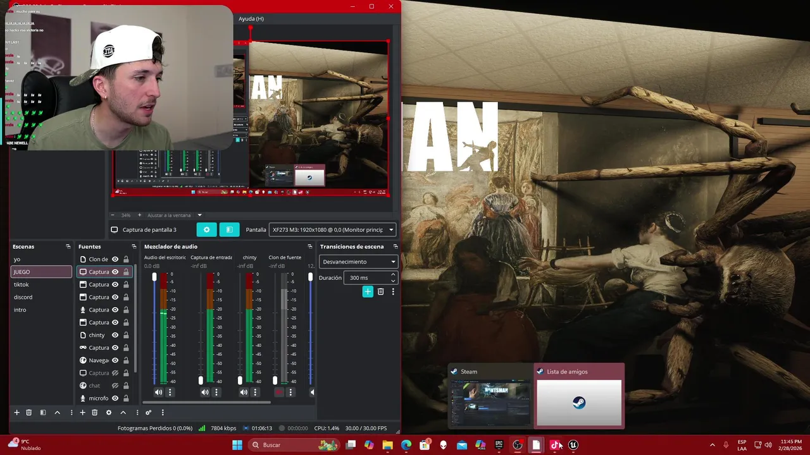Image resolution: width=810 pixels, height=455 pixels.
Task: Add a new scene in Escenas toolbar
Action: coord(17,413)
